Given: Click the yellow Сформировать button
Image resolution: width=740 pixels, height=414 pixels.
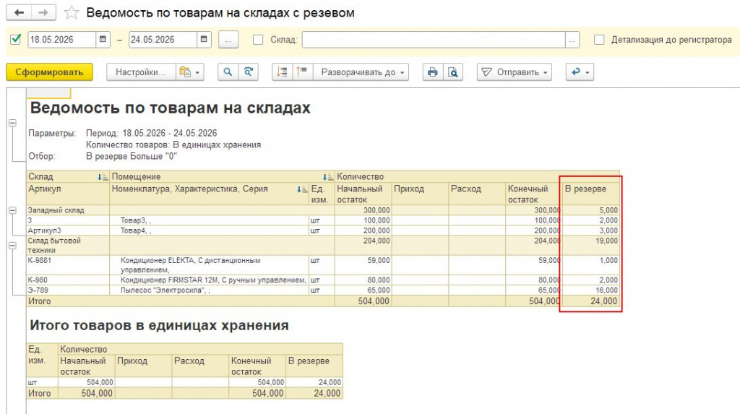Looking at the screenshot, I should [x=49, y=72].
